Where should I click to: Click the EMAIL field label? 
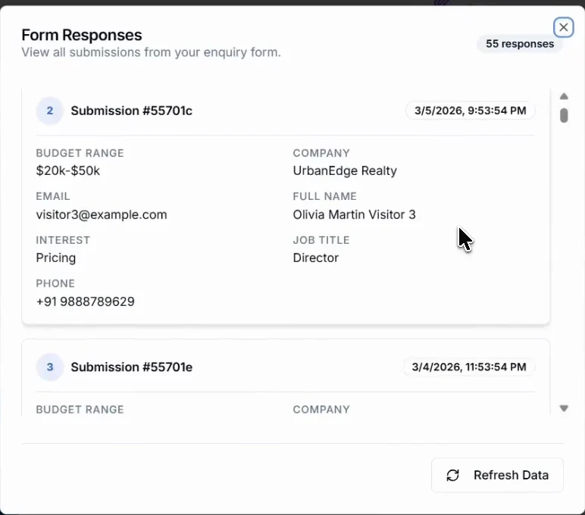click(x=53, y=196)
